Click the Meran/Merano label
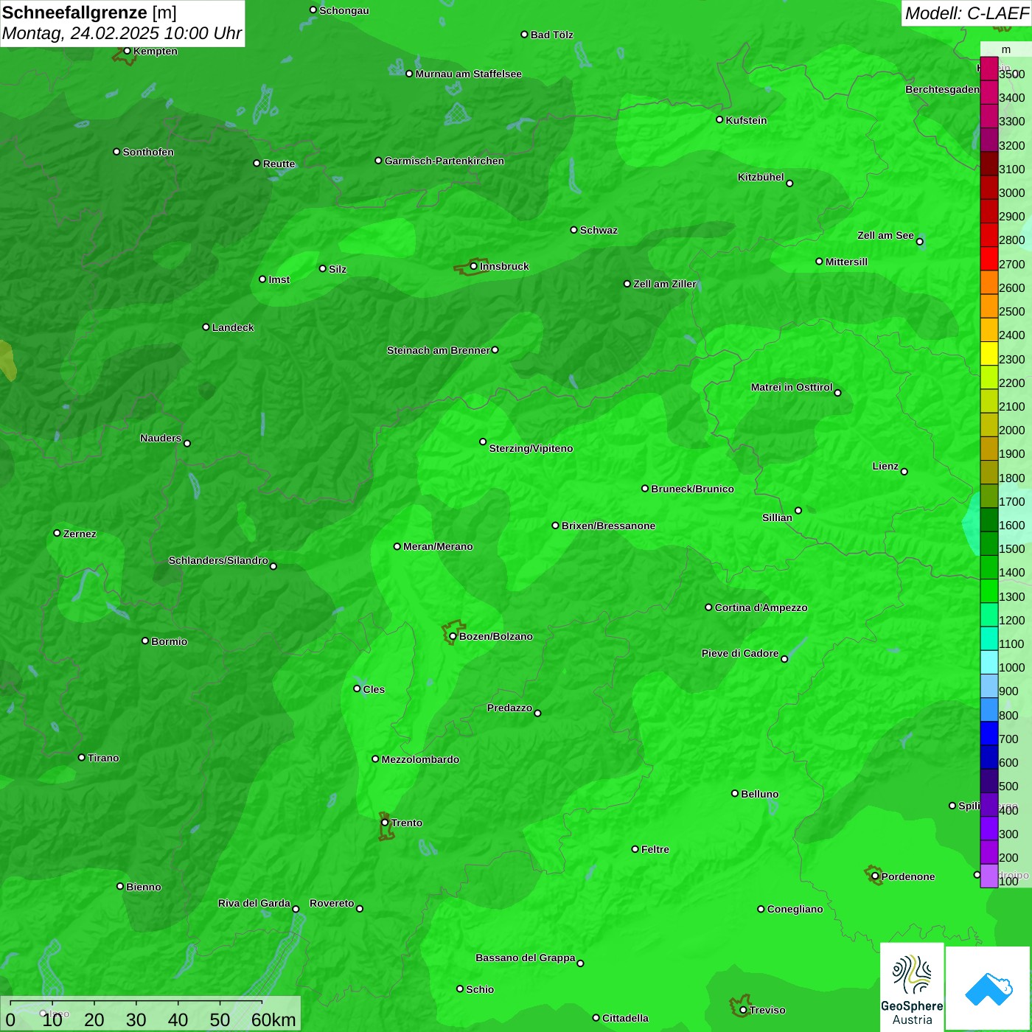 pos(438,546)
